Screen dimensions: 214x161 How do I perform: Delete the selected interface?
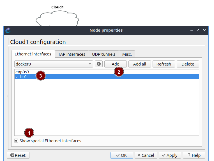tap(188, 64)
